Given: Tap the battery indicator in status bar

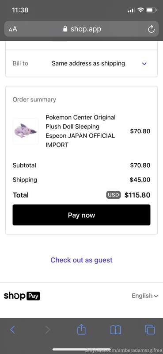Looking at the screenshot, I should click(151, 10).
